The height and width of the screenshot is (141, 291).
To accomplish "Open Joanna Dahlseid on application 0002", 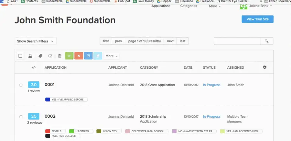I will click(x=121, y=117).
